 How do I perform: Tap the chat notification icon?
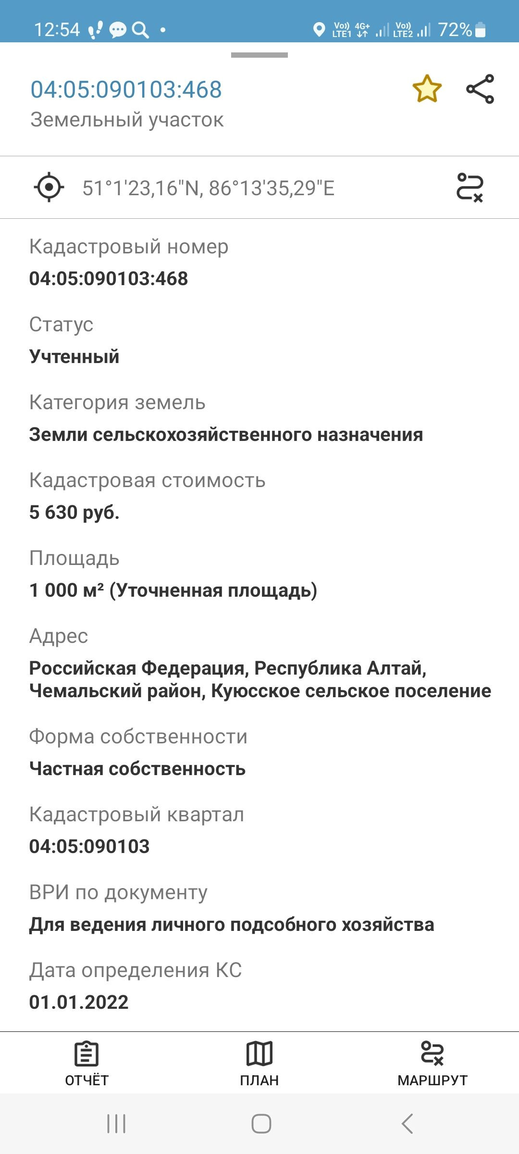click(x=117, y=30)
